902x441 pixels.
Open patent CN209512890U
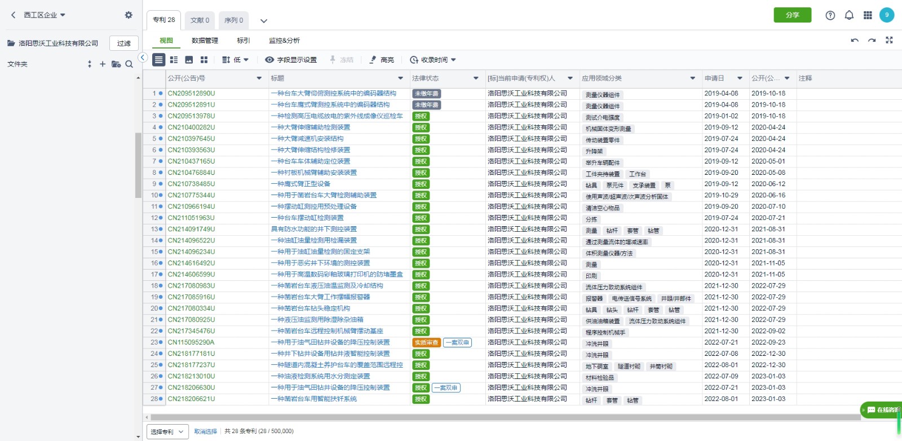point(191,94)
